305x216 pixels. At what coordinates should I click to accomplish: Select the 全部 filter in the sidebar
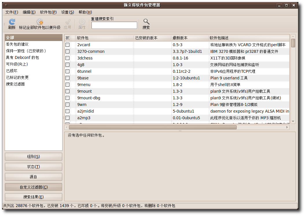34,38
